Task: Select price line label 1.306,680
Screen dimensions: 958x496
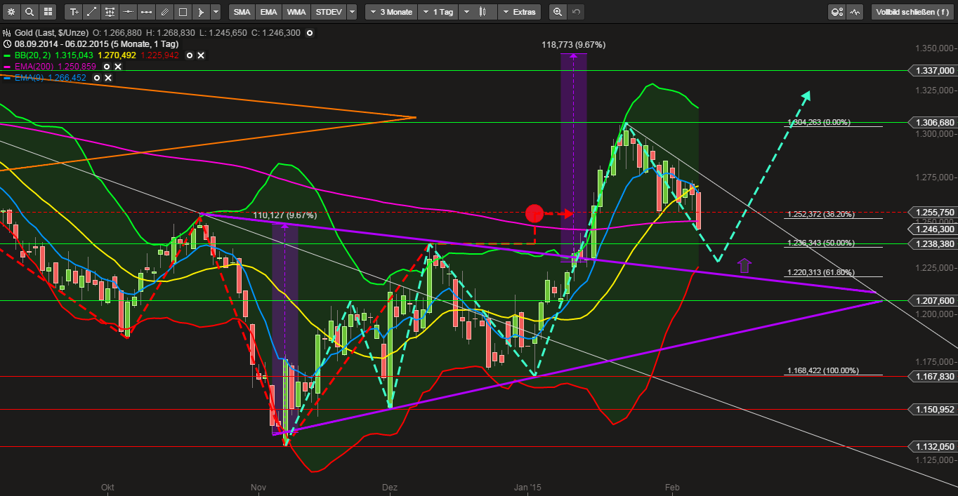Action: 933,122
